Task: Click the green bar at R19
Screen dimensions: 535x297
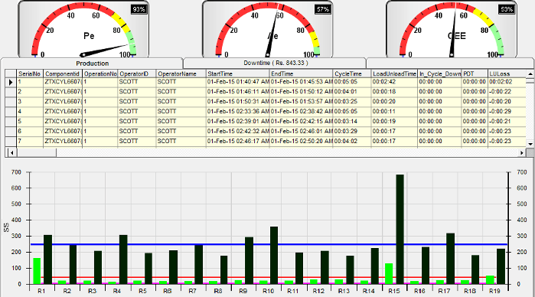Action: 490,279
